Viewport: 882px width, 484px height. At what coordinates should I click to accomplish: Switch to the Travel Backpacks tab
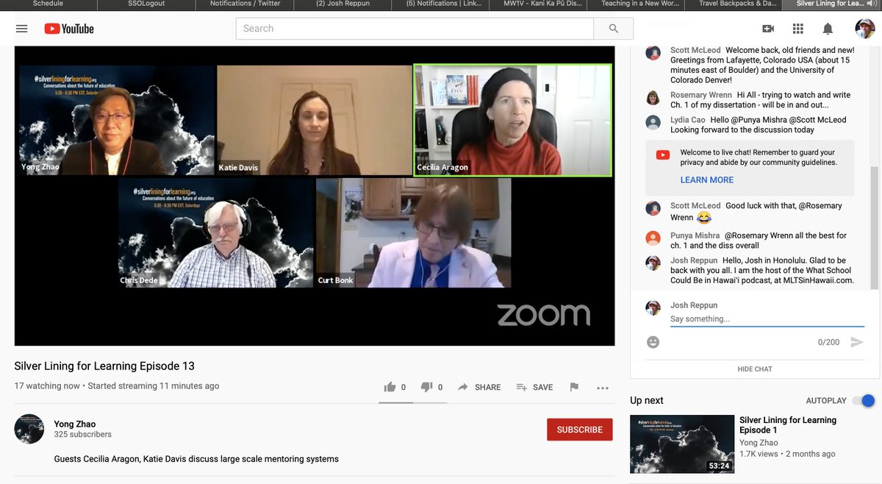pos(734,4)
